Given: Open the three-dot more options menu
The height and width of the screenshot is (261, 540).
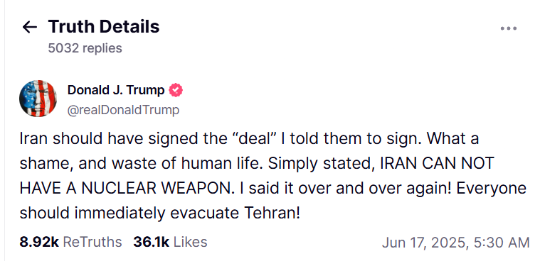Looking at the screenshot, I should pyautogui.click(x=509, y=28).
